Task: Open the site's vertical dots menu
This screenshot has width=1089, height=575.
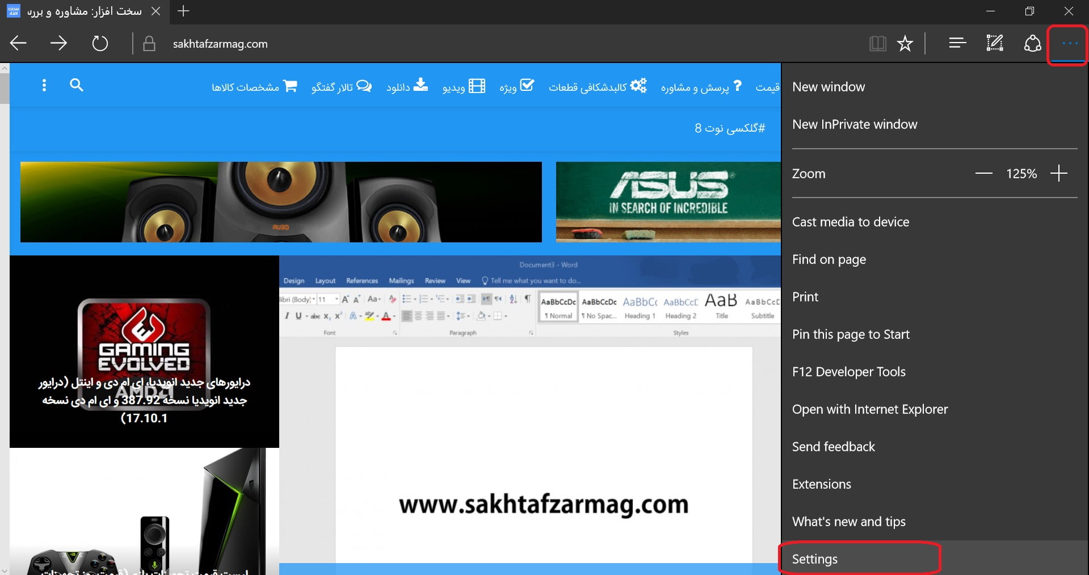Action: tap(44, 85)
